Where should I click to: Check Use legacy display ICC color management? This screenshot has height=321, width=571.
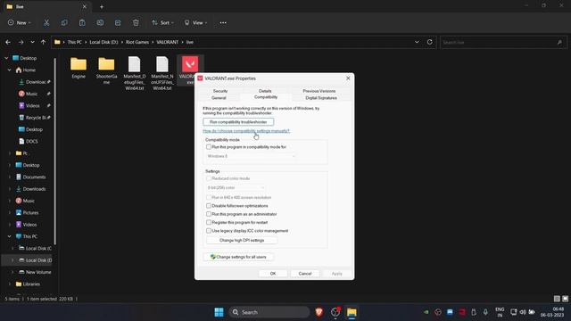coord(209,231)
